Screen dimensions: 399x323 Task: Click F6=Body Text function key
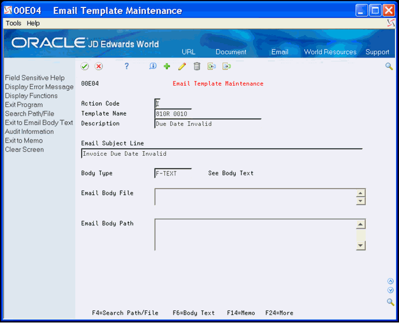pyautogui.click(x=194, y=313)
